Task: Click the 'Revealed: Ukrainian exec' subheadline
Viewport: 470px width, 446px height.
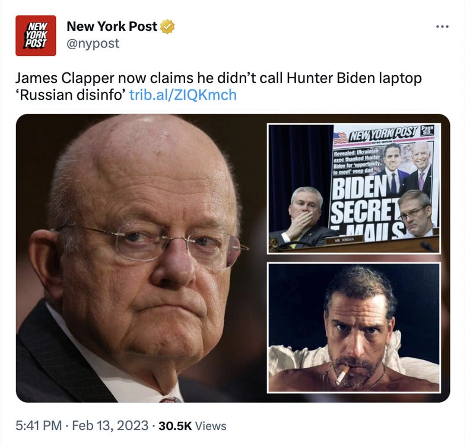Action: 357,161
